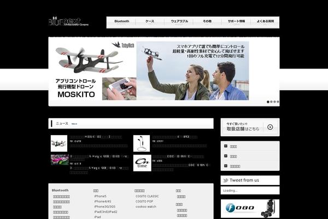Open the drone plane news thumbnail
The height and width of the screenshot is (219, 328).
coord(59,143)
